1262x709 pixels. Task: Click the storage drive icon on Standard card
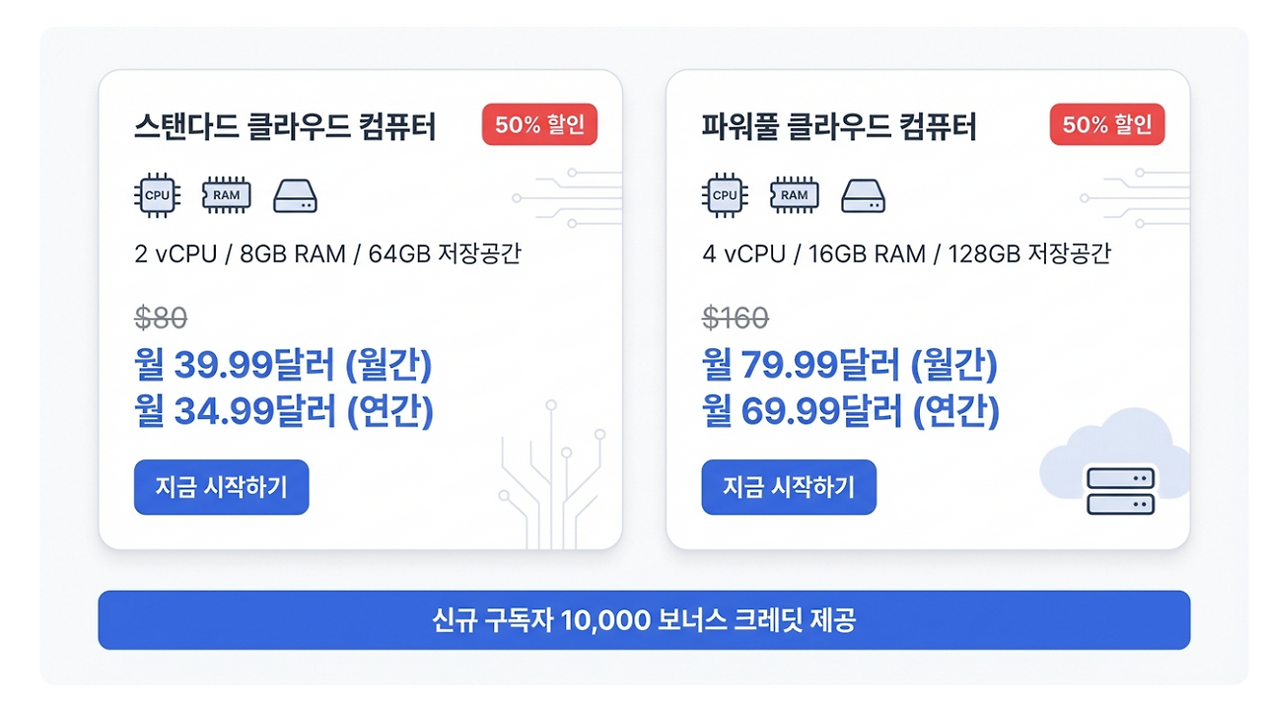pyautogui.click(x=295, y=196)
